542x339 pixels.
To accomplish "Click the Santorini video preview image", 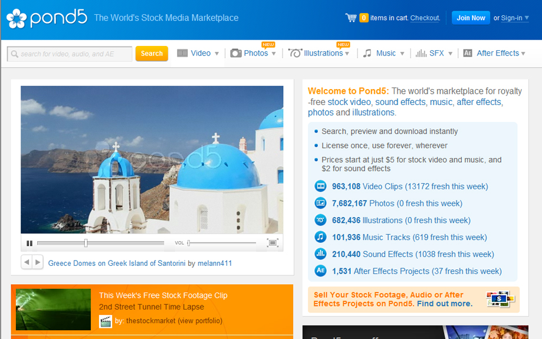I will click(x=152, y=160).
